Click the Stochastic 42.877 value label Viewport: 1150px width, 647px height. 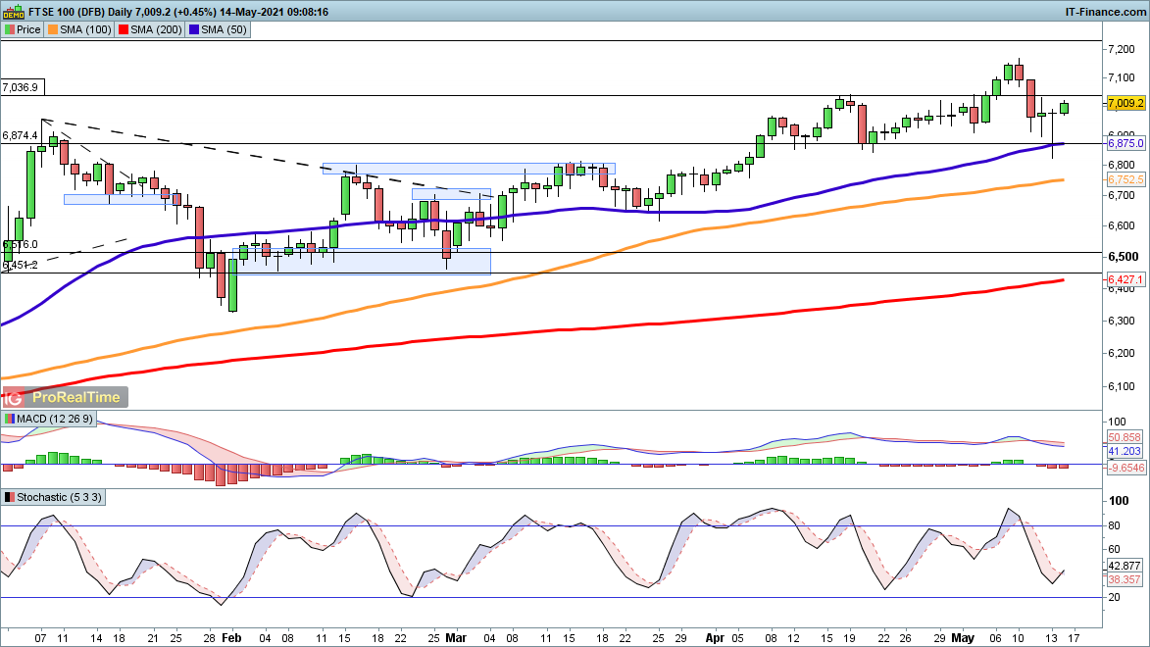pyautogui.click(x=1125, y=566)
